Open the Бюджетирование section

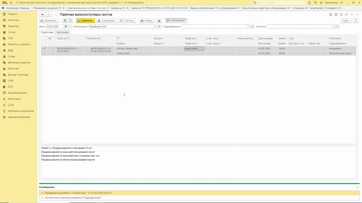17,92
